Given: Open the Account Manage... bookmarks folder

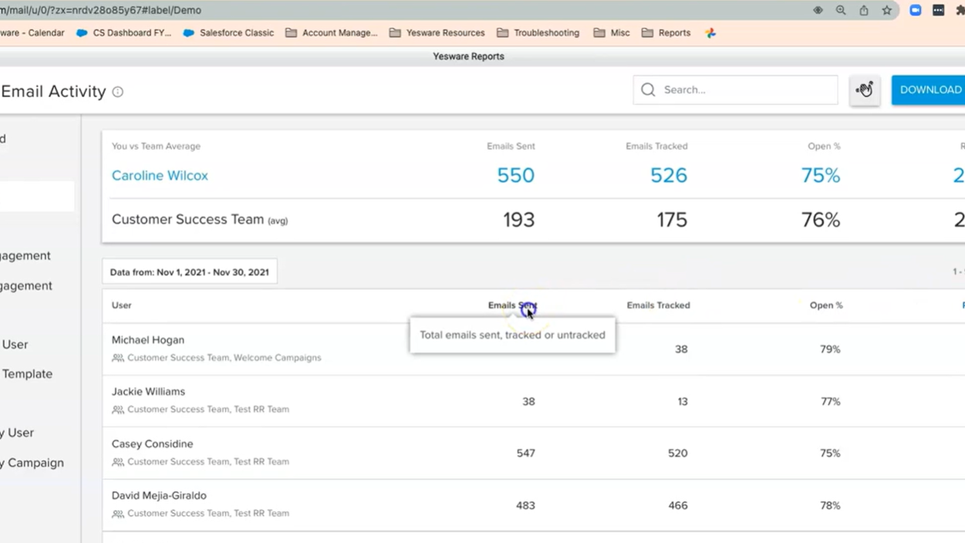Looking at the screenshot, I should [332, 33].
